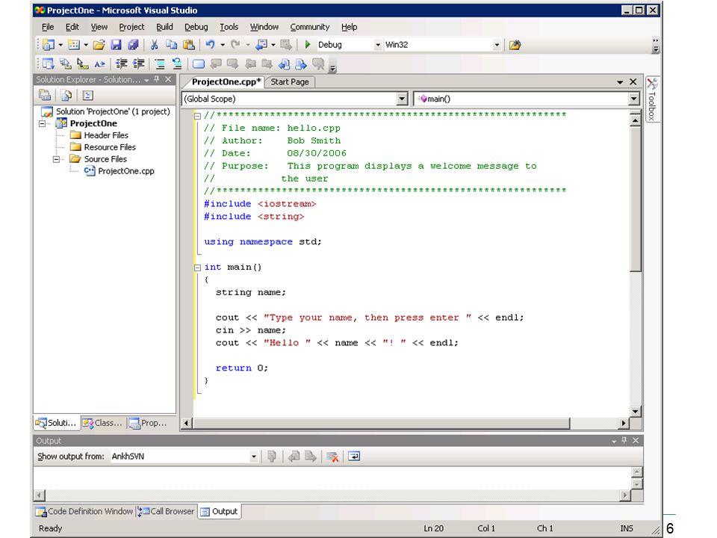
Task: Switch to the Properties window tab
Action: [149, 423]
